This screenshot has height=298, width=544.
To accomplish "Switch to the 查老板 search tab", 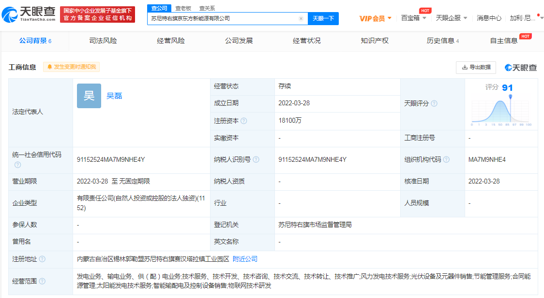I will 183,8.
